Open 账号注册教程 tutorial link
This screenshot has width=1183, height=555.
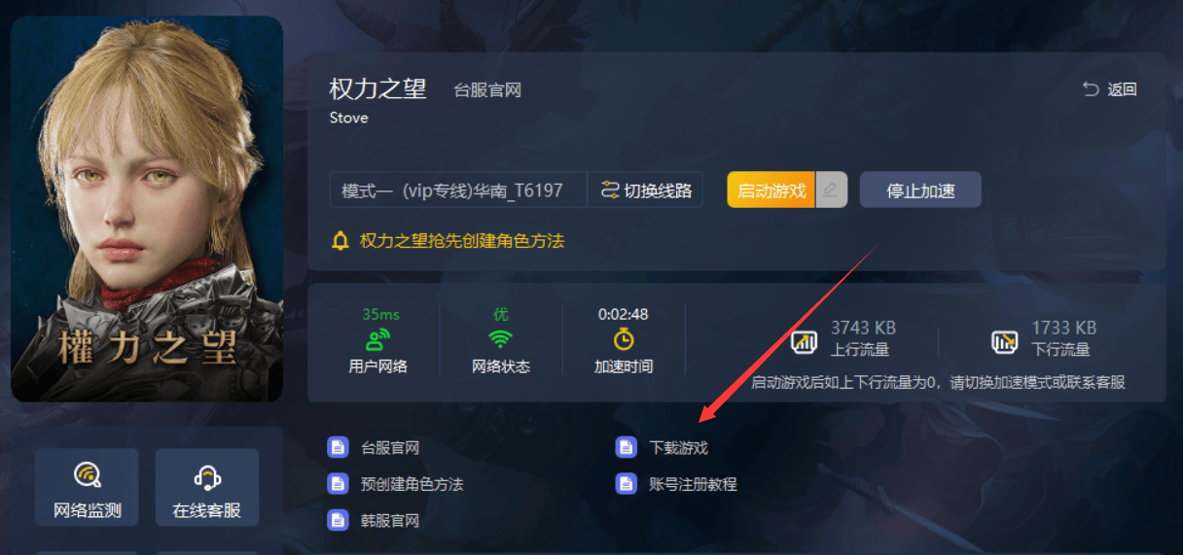694,484
